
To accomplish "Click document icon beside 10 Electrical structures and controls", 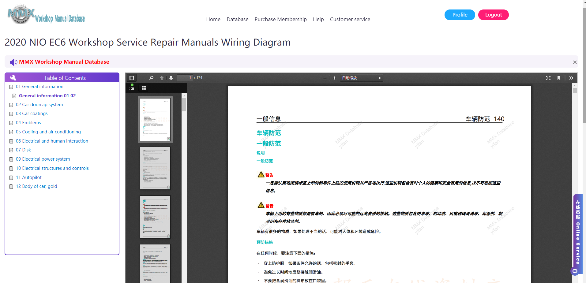I will coord(11,169).
